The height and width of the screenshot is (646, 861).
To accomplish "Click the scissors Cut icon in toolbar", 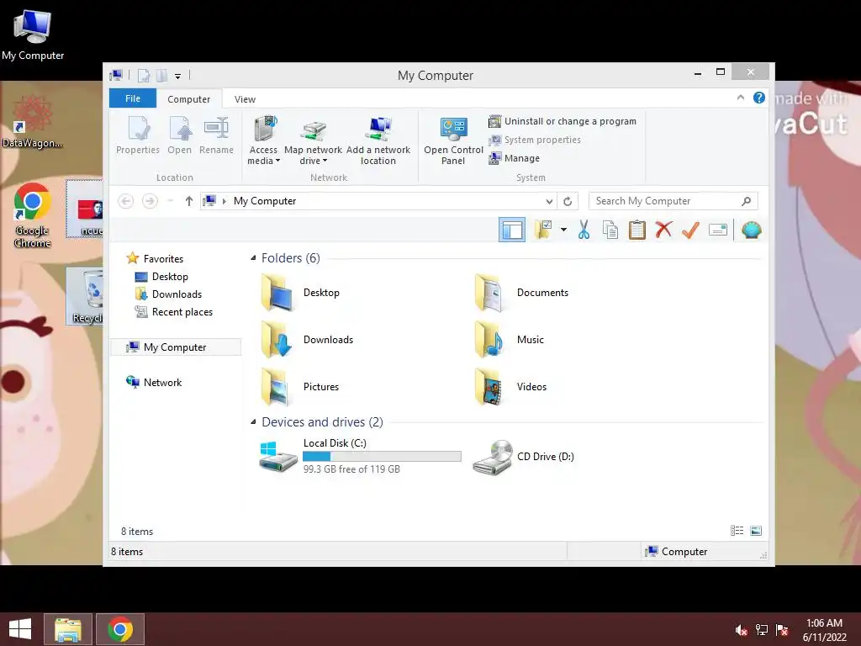I will (x=584, y=230).
